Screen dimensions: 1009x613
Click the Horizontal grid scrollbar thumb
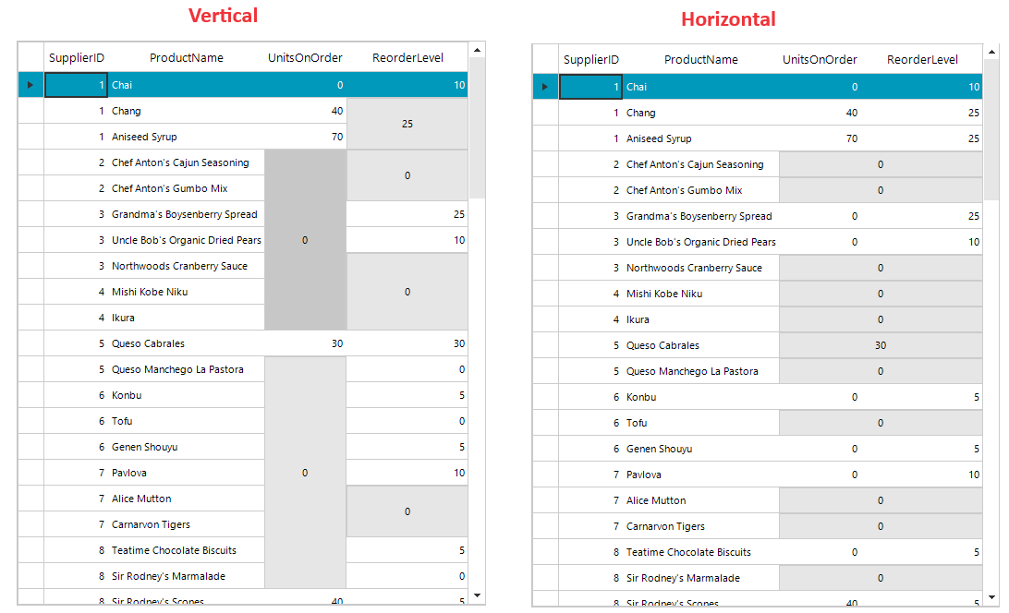991,129
